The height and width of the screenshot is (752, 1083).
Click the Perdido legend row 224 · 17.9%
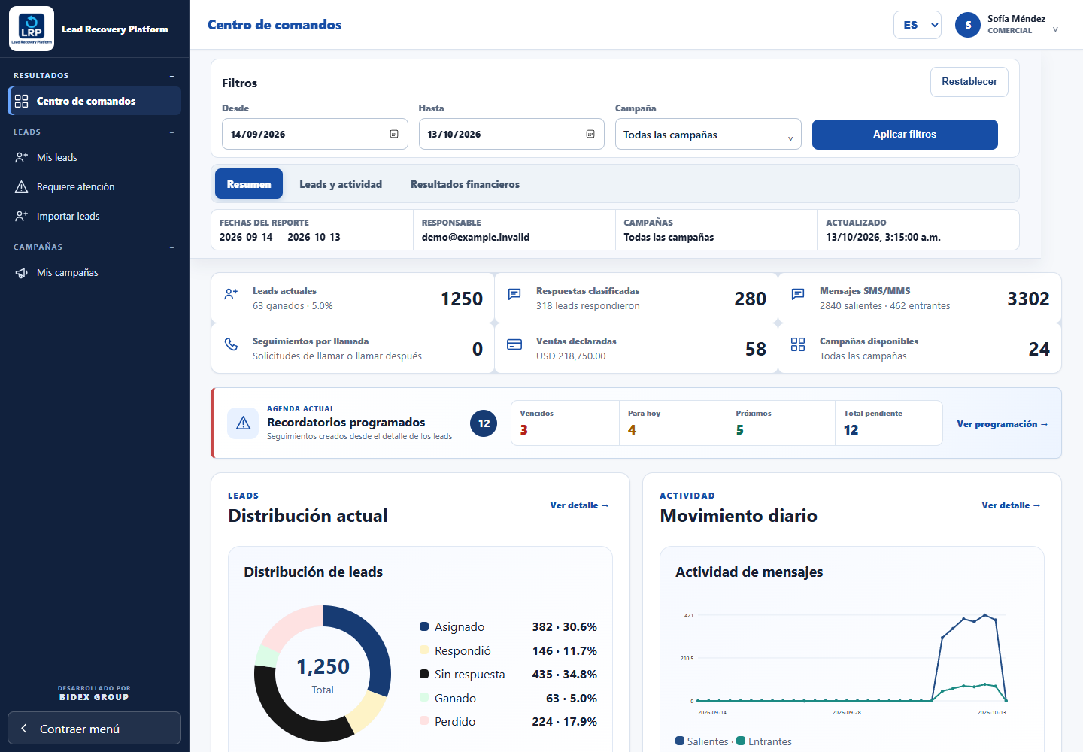point(508,721)
